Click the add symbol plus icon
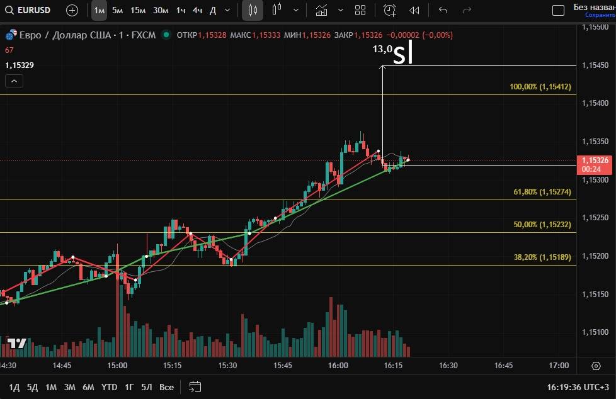 click(x=72, y=10)
